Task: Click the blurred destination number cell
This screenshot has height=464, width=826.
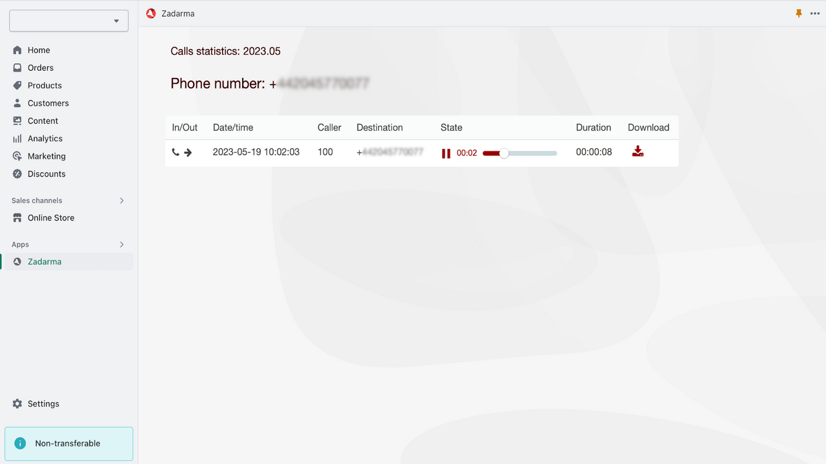Action: pyautogui.click(x=390, y=152)
